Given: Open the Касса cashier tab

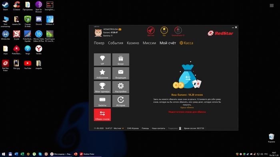Looking at the screenshot, I should [x=186, y=43].
